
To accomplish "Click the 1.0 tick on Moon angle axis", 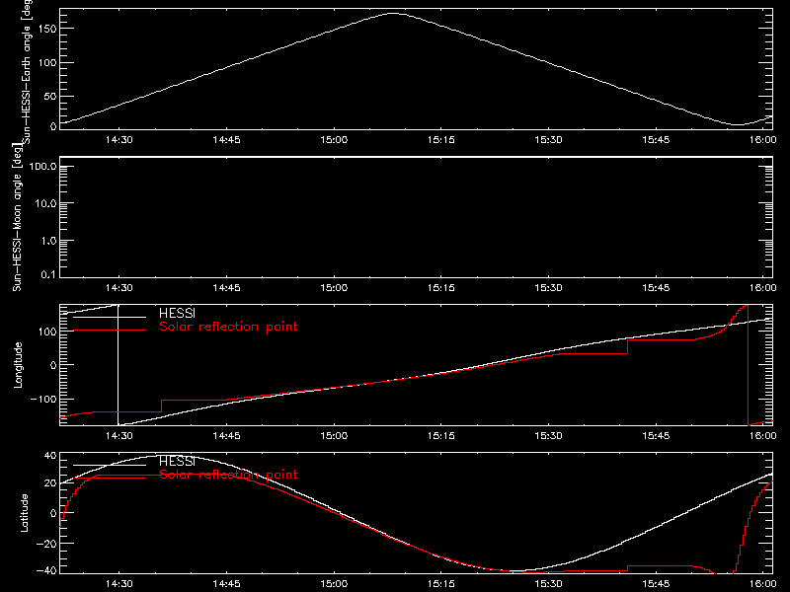I will (x=48, y=241).
